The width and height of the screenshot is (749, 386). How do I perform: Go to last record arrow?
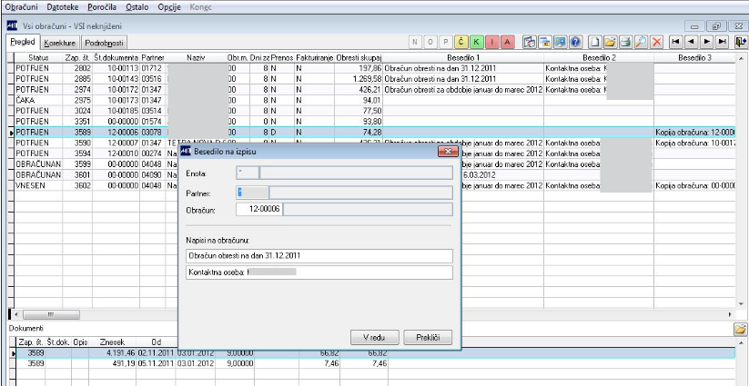pyautogui.click(x=723, y=42)
